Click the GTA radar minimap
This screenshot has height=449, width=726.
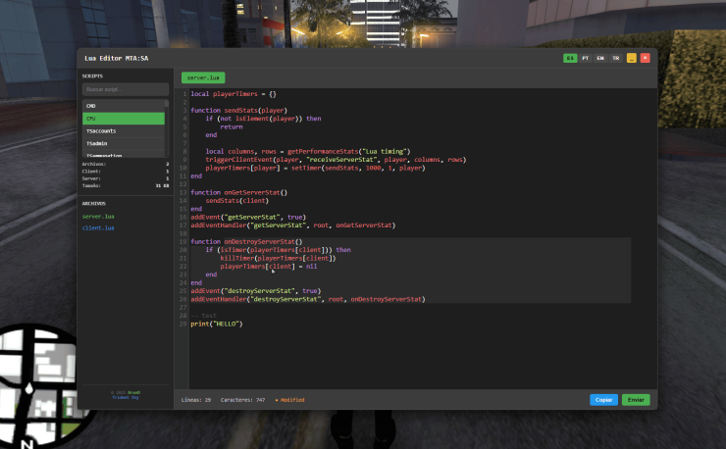(x=39, y=386)
